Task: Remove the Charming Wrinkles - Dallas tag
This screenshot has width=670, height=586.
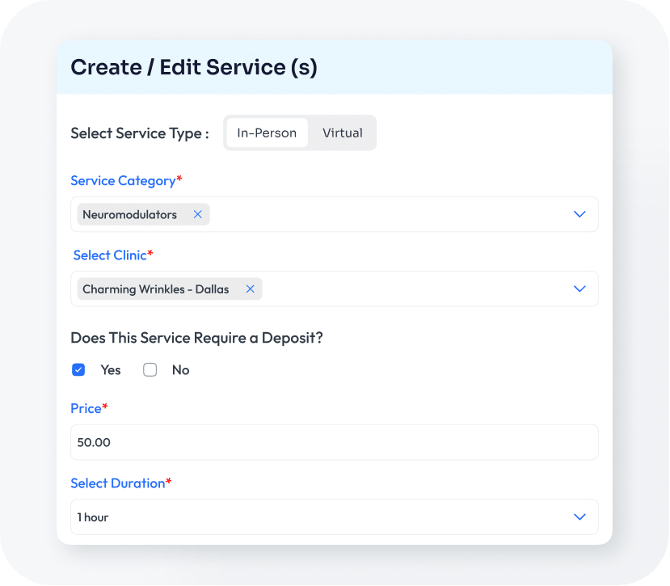Action: tap(250, 289)
